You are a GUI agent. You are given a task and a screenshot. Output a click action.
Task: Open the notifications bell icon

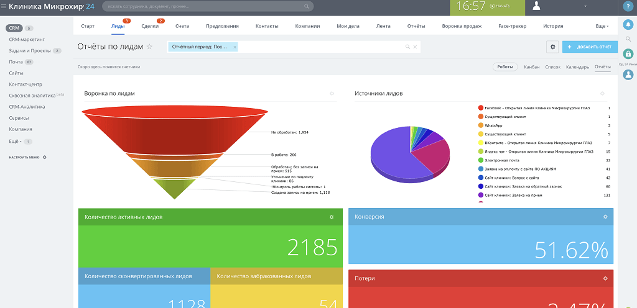(x=628, y=25)
